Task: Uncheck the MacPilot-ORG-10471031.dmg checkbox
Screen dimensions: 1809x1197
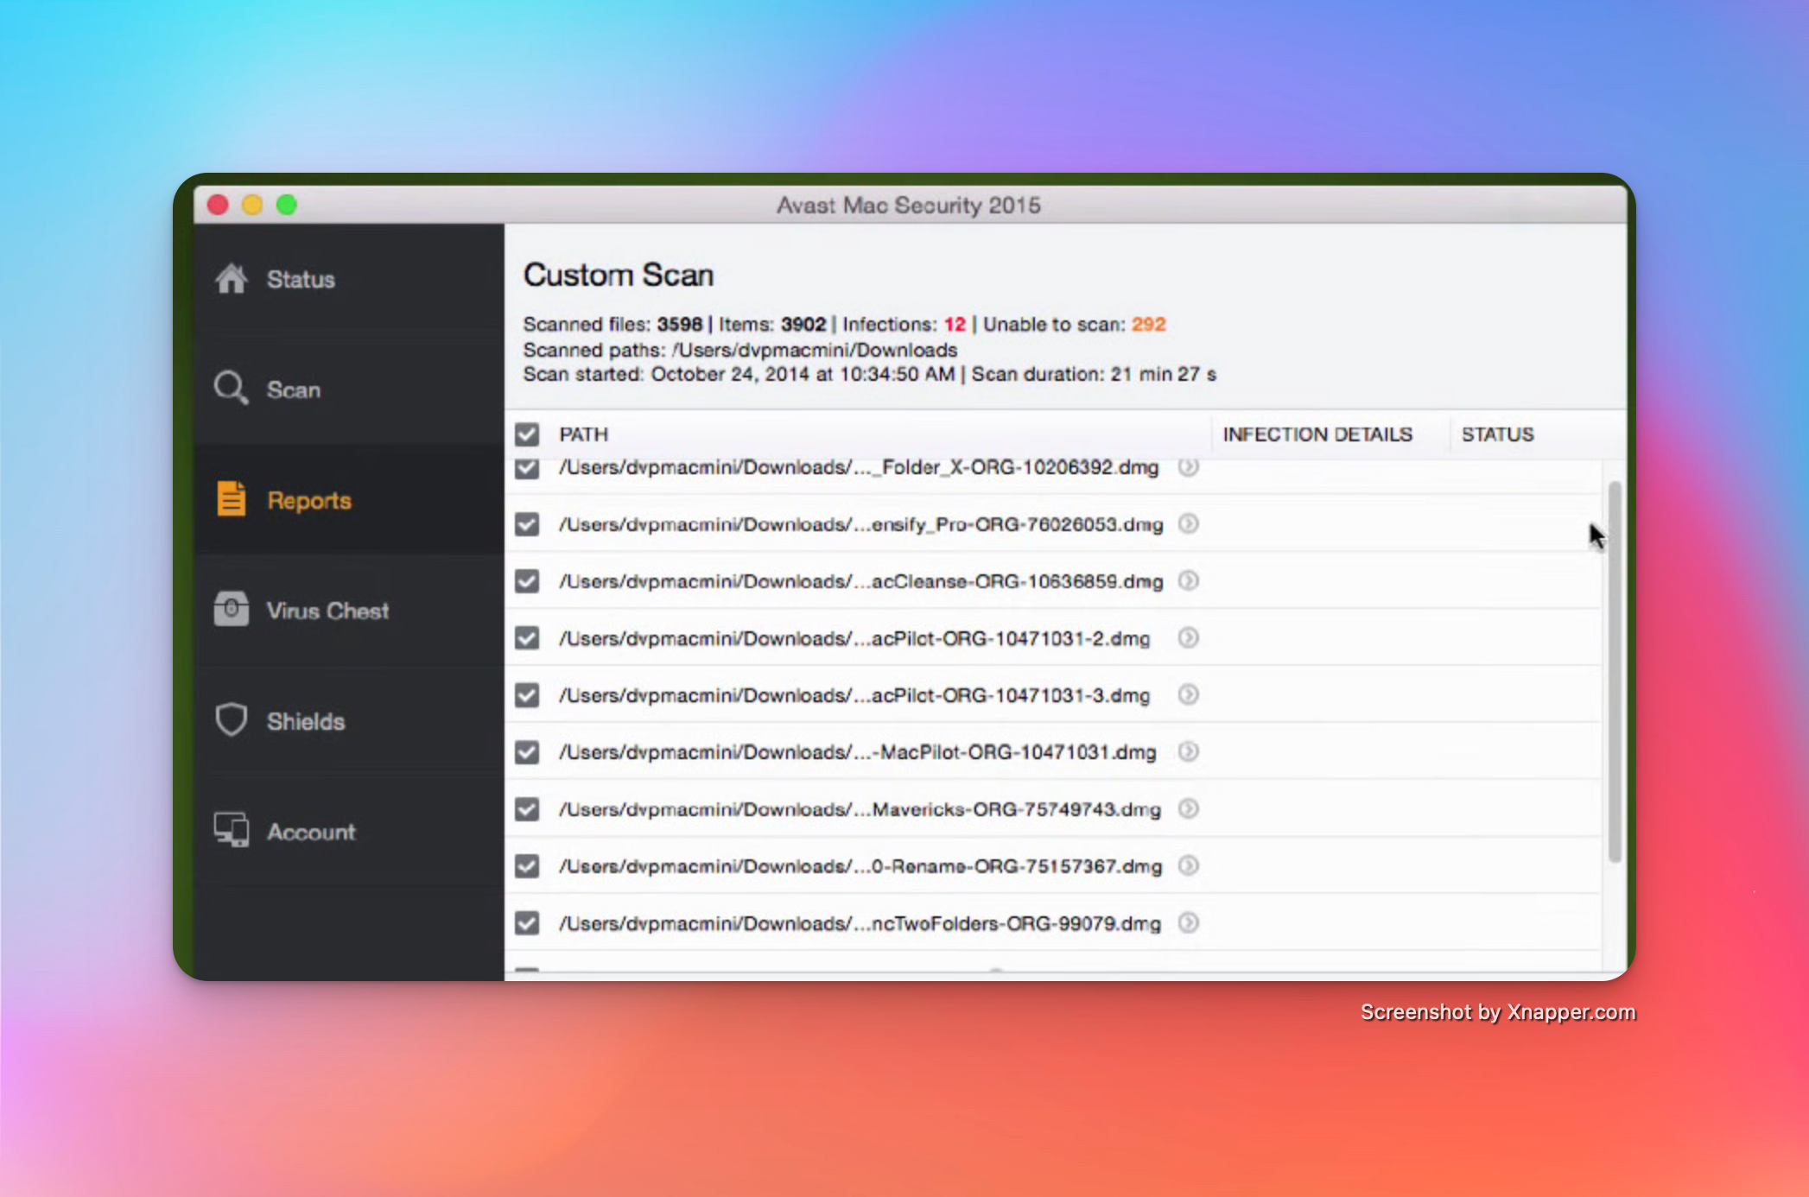Action: (527, 752)
